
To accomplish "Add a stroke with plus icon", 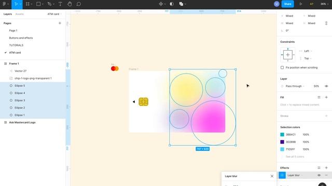I will tap(326, 116).
